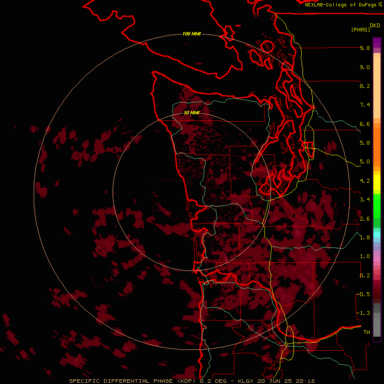
Task: Click the "NEXLAB-College of DuPage" header text
Action: pyautogui.click(x=341, y=5)
